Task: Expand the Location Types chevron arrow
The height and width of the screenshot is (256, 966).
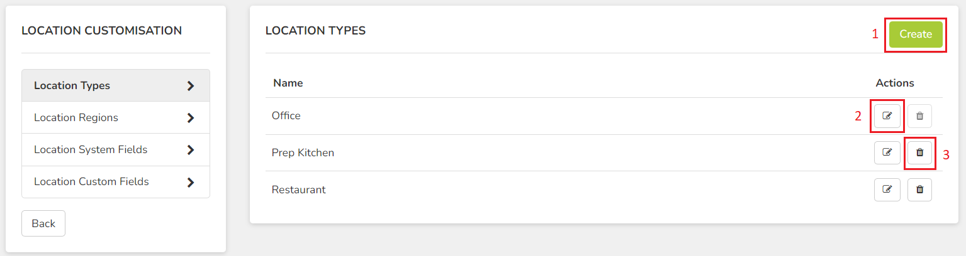Action: click(191, 86)
